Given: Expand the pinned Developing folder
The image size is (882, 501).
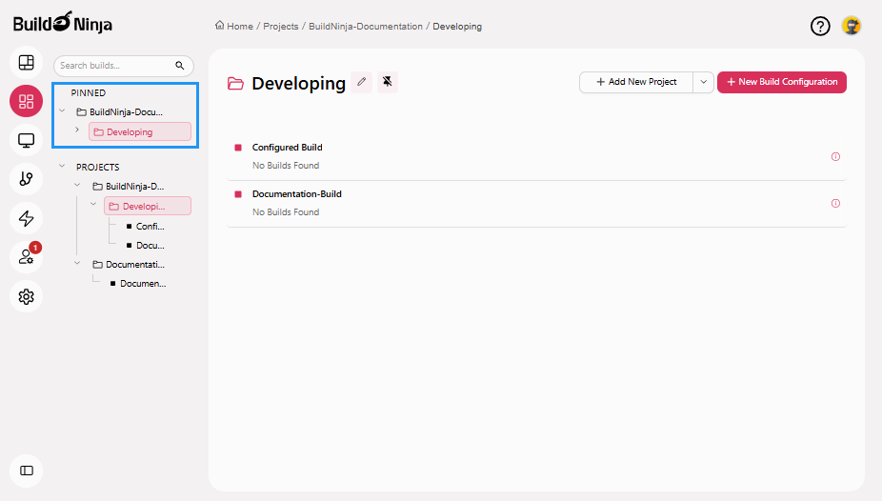Looking at the screenshot, I should (77, 130).
